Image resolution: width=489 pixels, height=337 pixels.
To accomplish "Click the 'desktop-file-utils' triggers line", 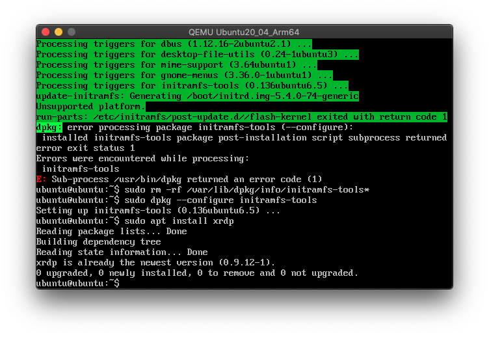I will tap(198, 55).
